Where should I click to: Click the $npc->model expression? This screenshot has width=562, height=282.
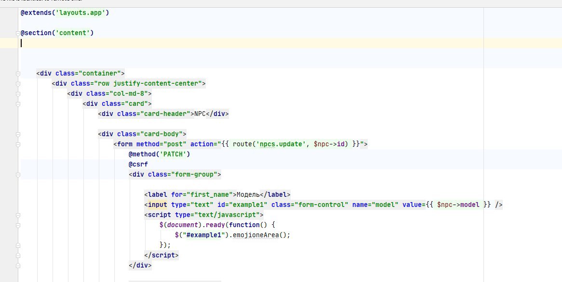[458, 205]
